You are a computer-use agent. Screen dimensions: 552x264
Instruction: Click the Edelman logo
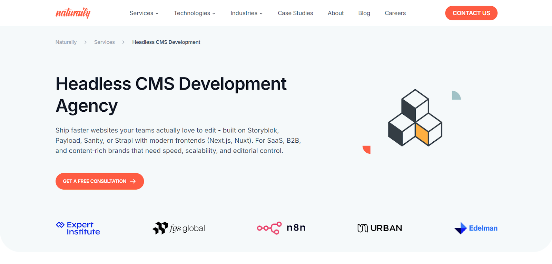(x=476, y=228)
